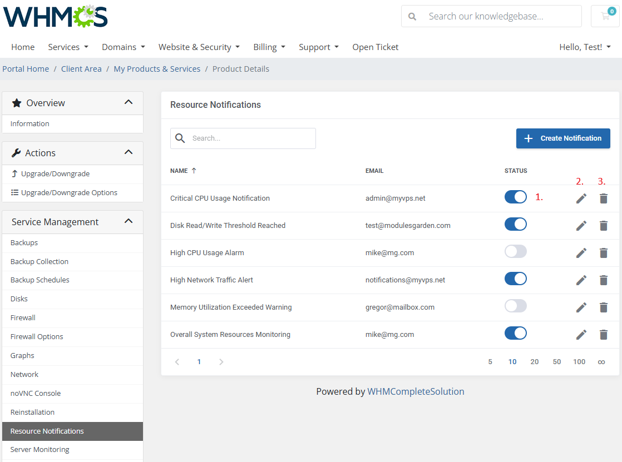Viewport: 622px width, 462px height.
Task: Click the Create Notification button
Action: [563, 138]
